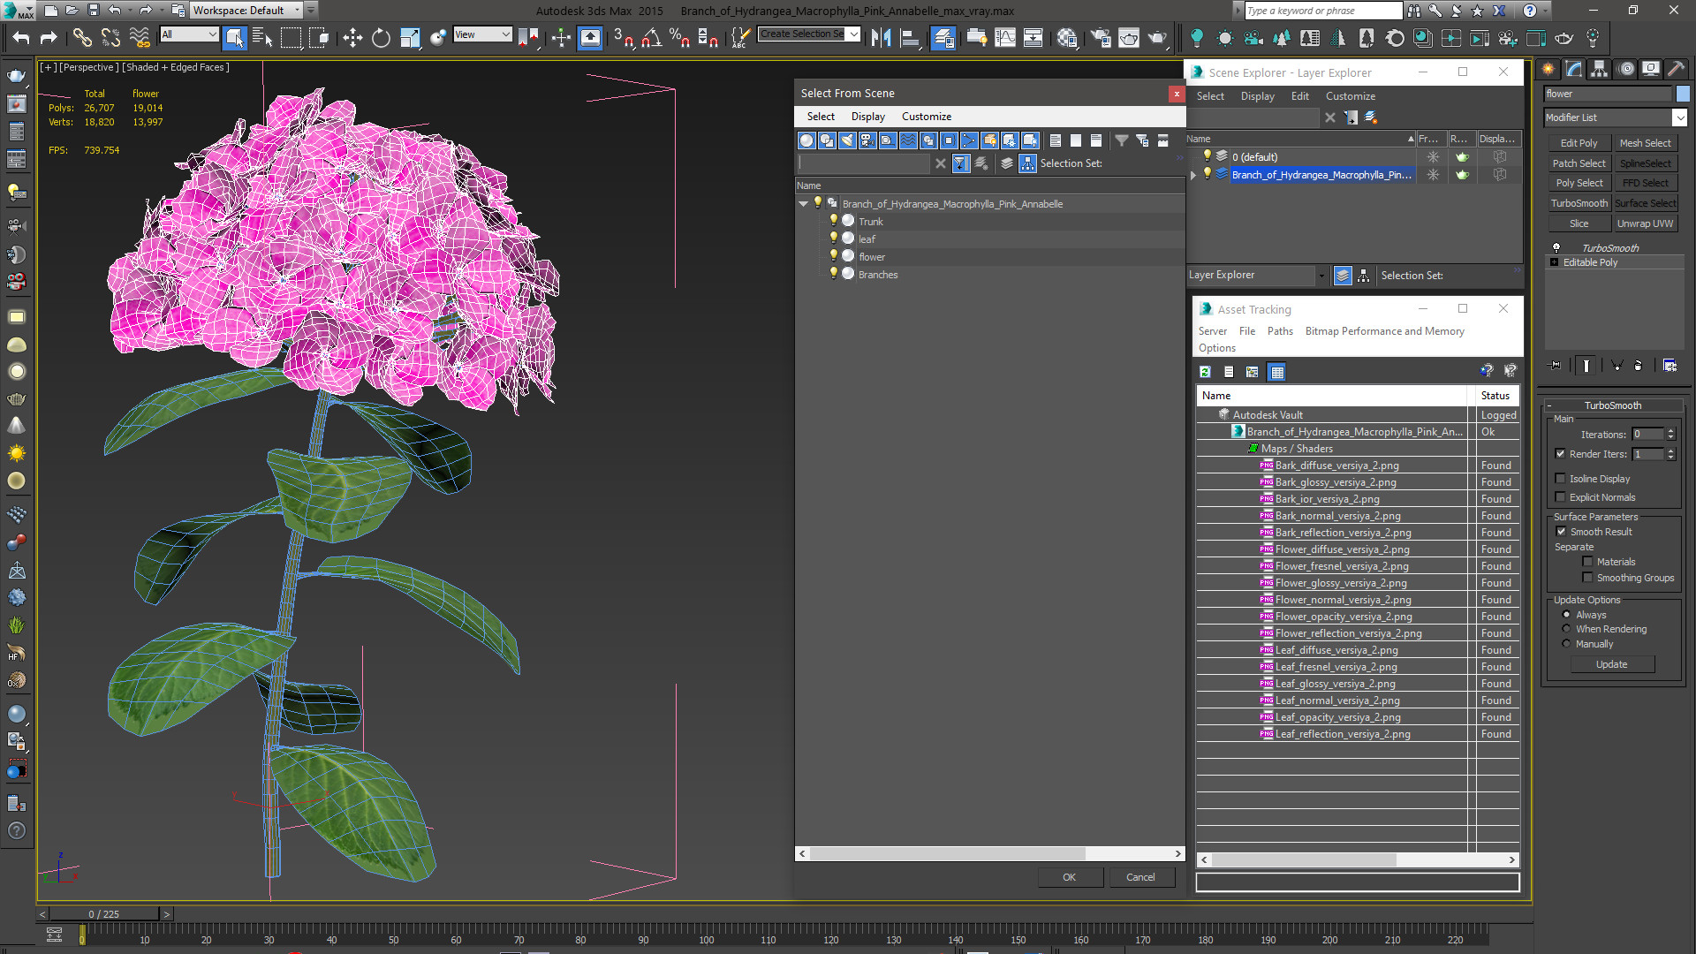This screenshot has height=954, width=1696.
Task: Open the Layer Explorer mode dropdown
Action: tap(1321, 276)
